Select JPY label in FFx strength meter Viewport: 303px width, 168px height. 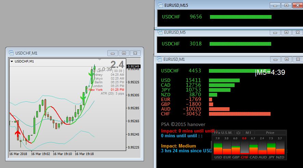click(272, 157)
